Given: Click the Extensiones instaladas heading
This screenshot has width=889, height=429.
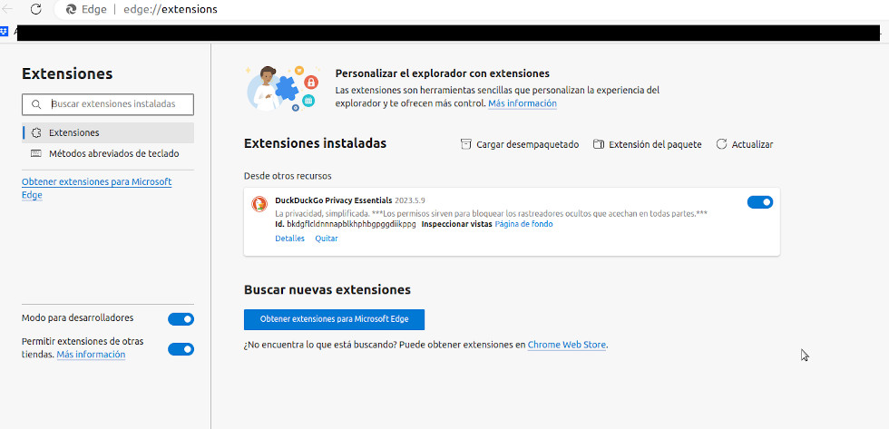Looking at the screenshot, I should [316, 143].
